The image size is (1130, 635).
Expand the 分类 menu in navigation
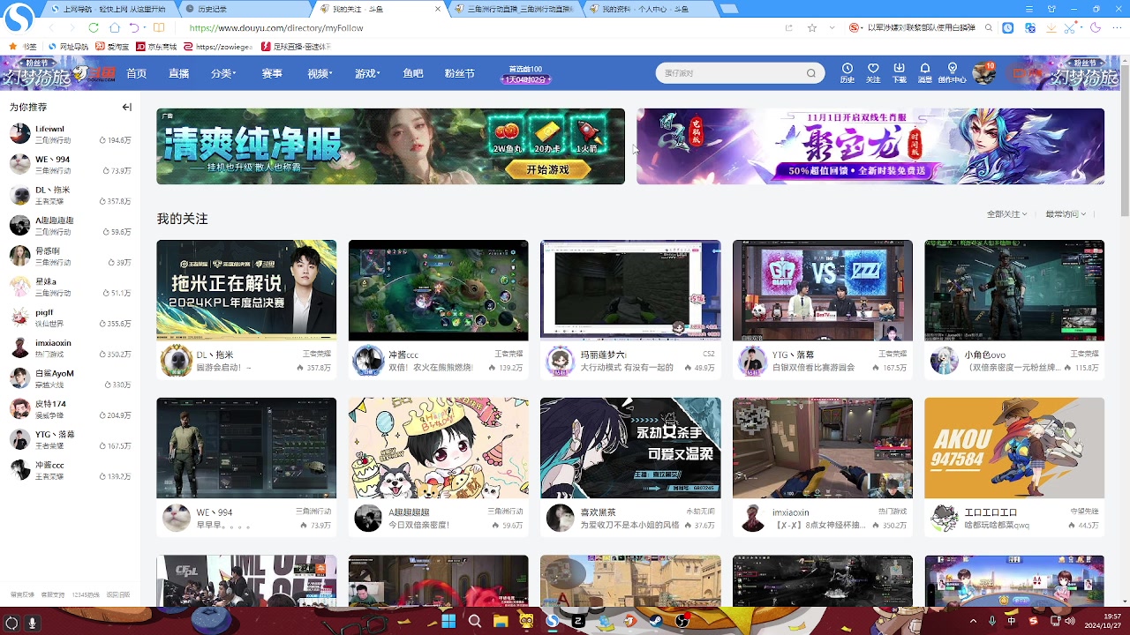tap(223, 73)
